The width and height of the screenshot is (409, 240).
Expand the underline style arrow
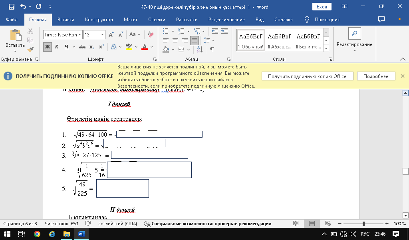(74, 47)
